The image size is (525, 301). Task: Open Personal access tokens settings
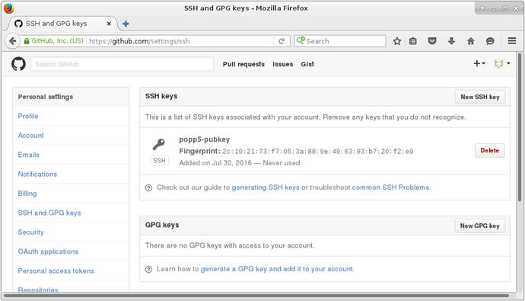(56, 271)
